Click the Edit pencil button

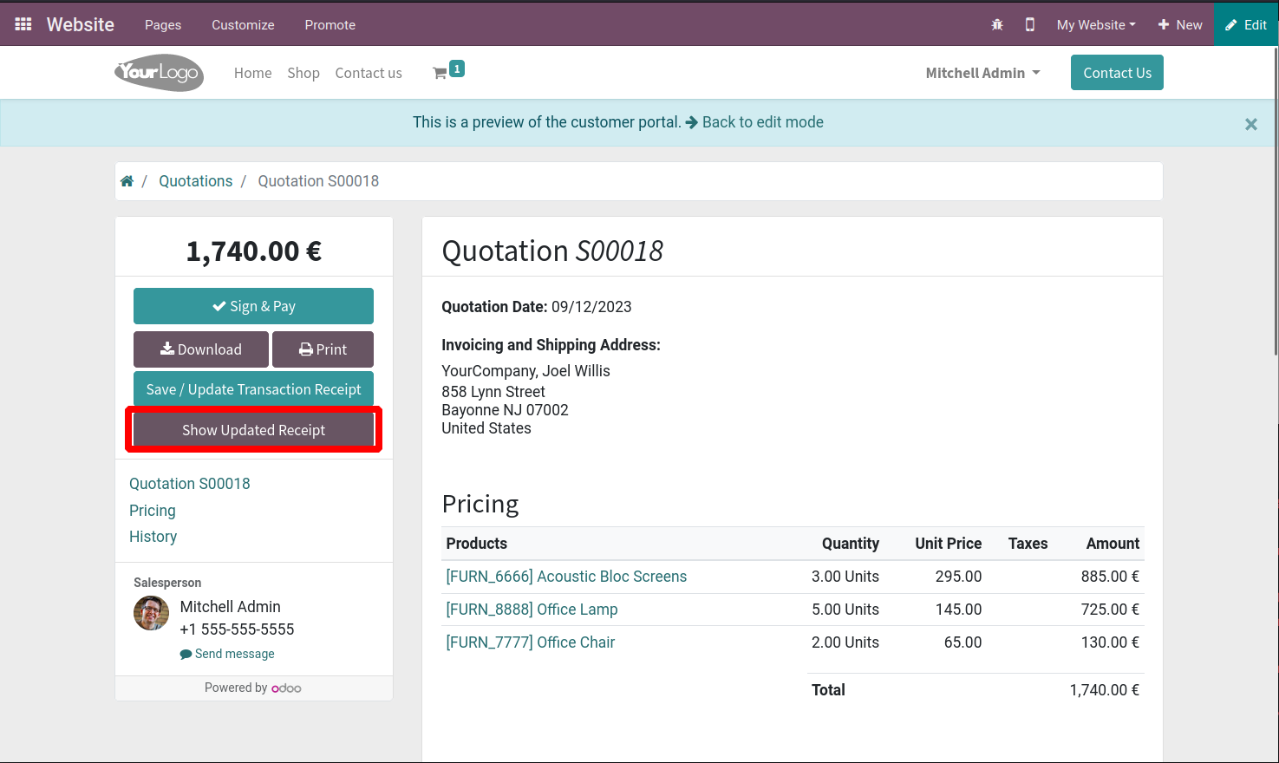(x=1245, y=25)
